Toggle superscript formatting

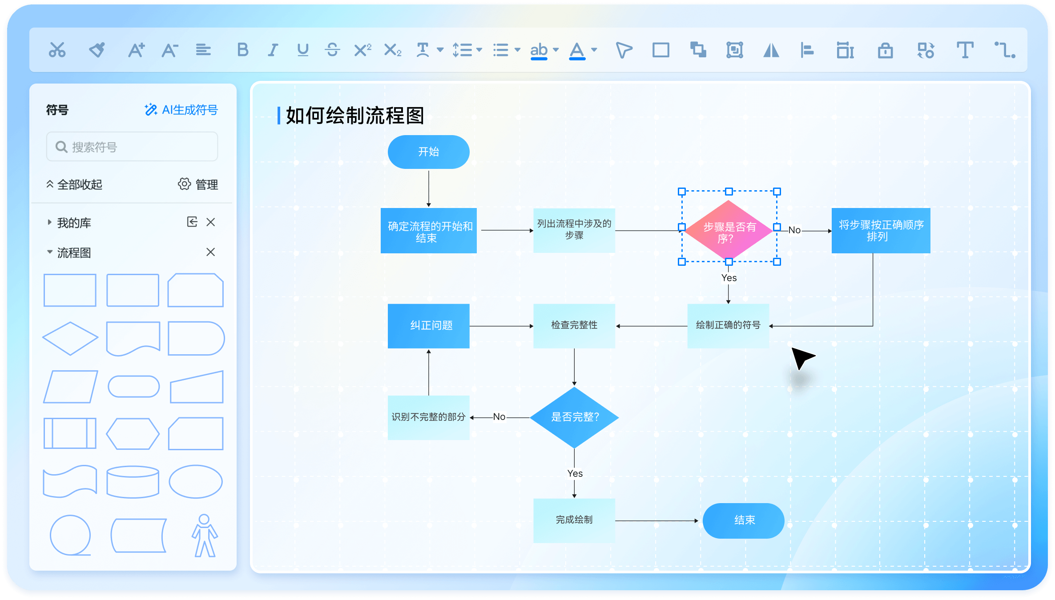pyautogui.click(x=362, y=50)
